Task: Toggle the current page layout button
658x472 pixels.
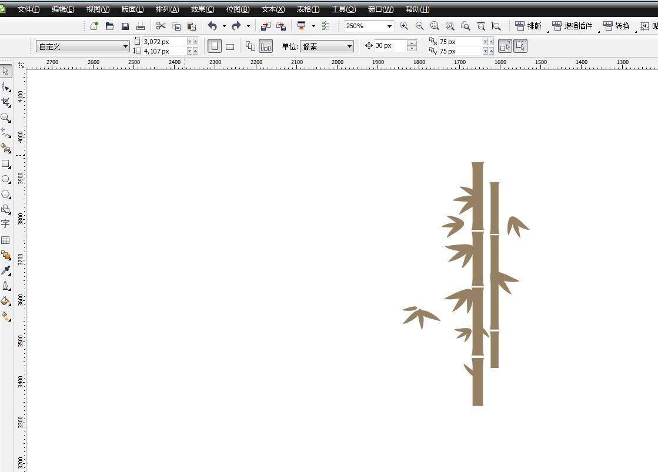Action: [266, 46]
